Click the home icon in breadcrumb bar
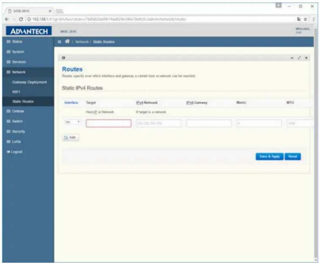Image resolution: width=319 pixels, height=263 pixels. [67, 42]
